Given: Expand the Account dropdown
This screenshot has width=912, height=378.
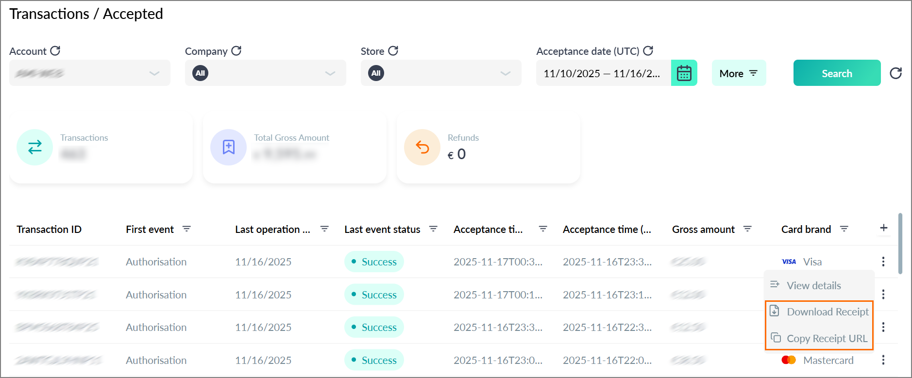Looking at the screenshot, I should pos(90,73).
